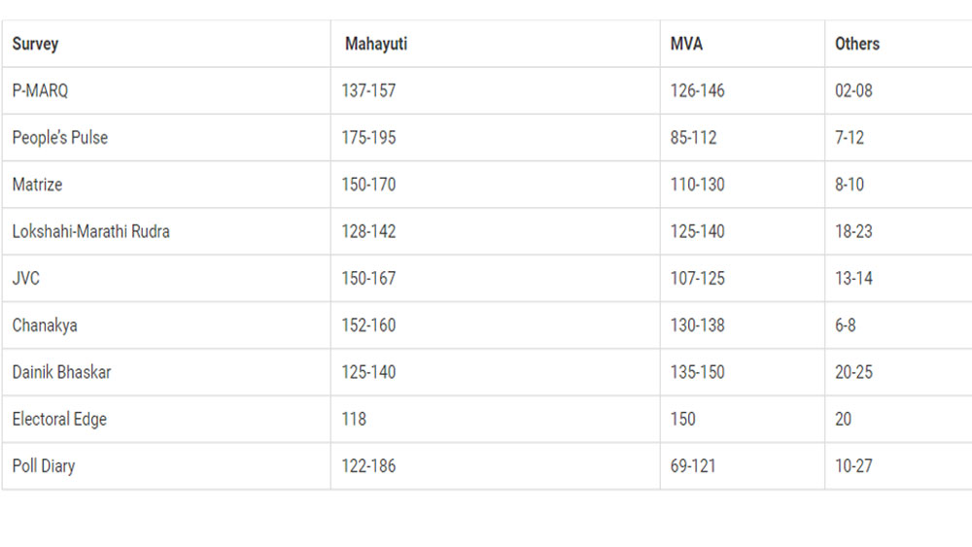972x547 pixels.
Task: Click Others value 18-23 for Lokshahi-Marathi Rudra
Action: coord(853,231)
